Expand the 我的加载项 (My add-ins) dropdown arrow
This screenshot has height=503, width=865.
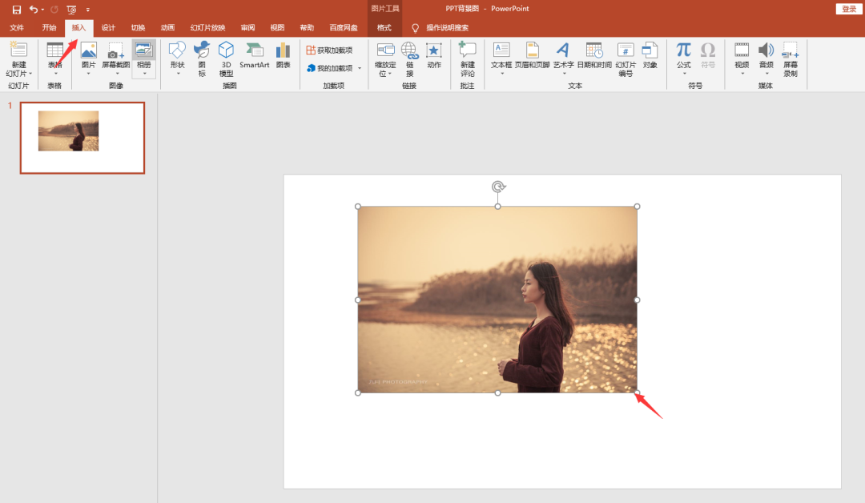tap(360, 68)
